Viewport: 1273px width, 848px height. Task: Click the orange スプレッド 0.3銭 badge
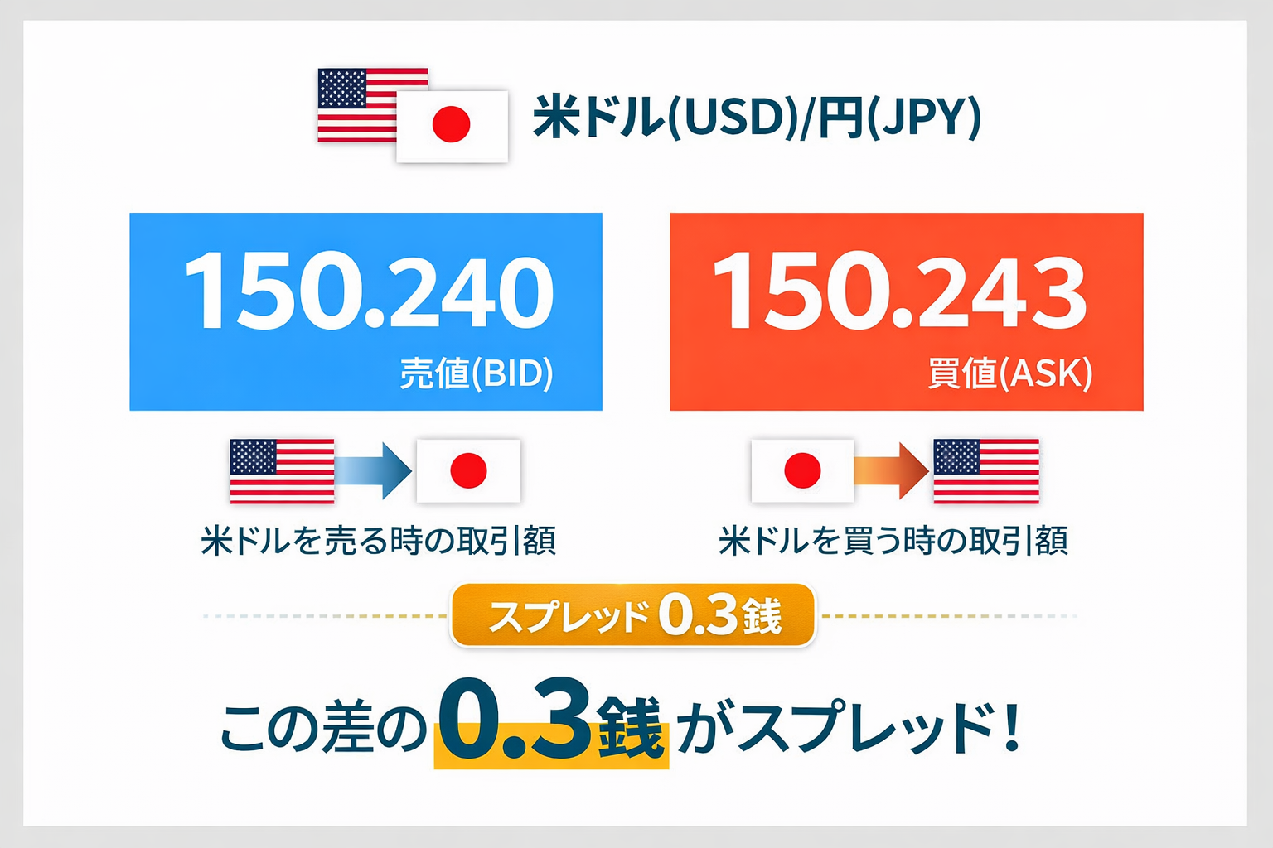tap(633, 615)
